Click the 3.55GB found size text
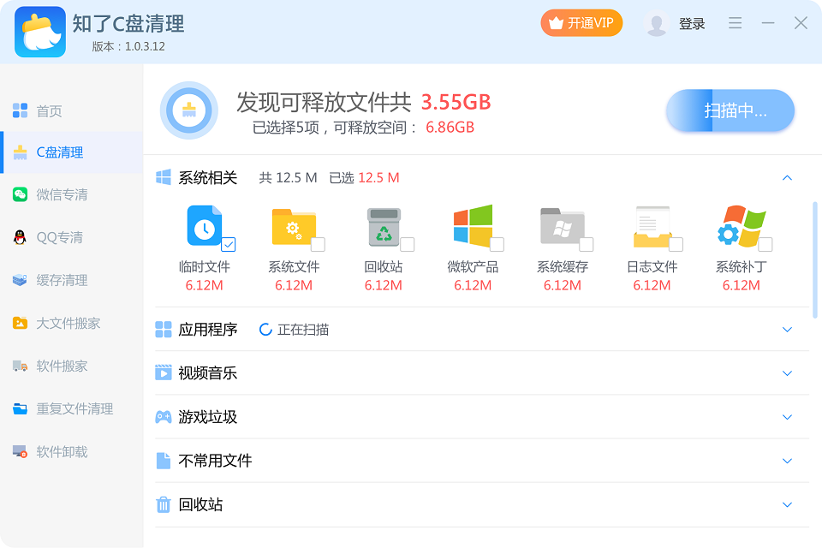Image resolution: width=822 pixels, height=548 pixels. [456, 102]
